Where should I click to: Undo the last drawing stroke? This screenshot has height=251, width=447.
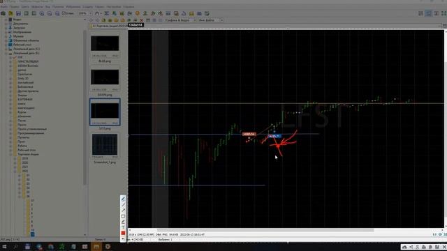coord(123,239)
